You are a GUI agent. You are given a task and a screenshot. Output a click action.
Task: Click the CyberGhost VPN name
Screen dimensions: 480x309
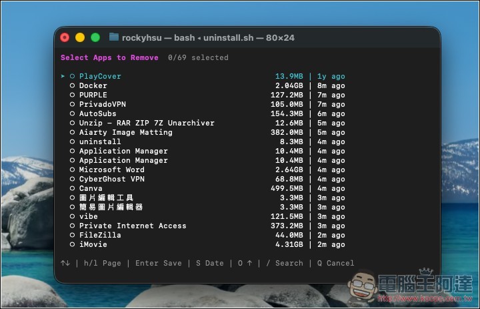112,179
